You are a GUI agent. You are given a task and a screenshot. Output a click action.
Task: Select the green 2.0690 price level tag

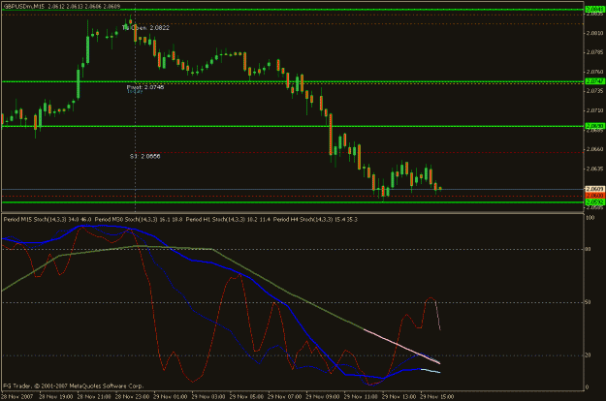coord(595,126)
